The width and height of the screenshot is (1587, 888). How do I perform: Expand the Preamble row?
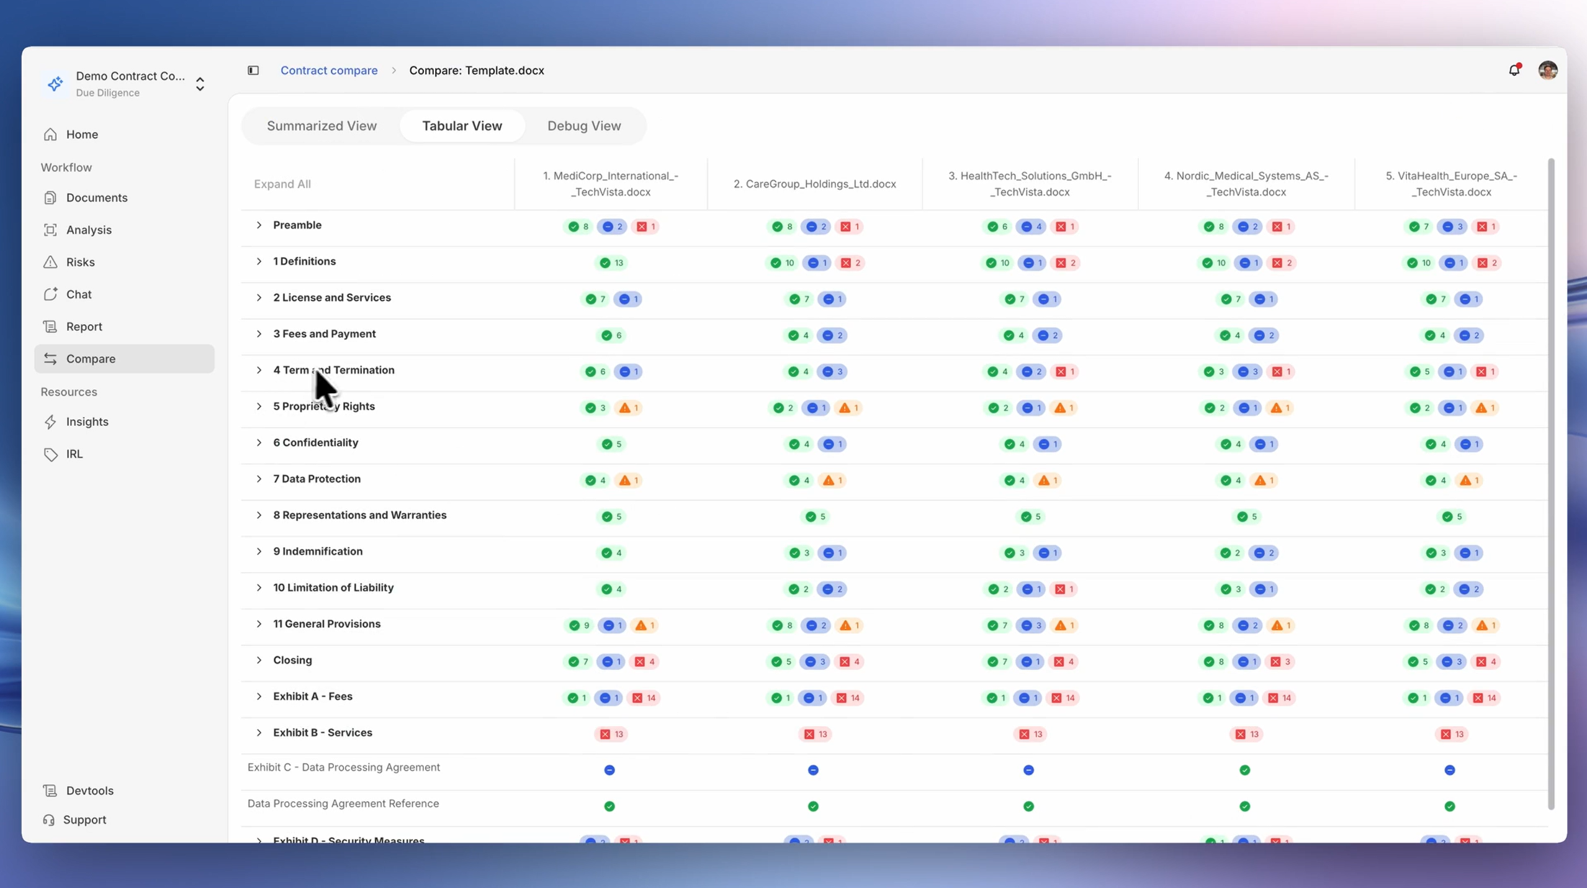(x=259, y=225)
